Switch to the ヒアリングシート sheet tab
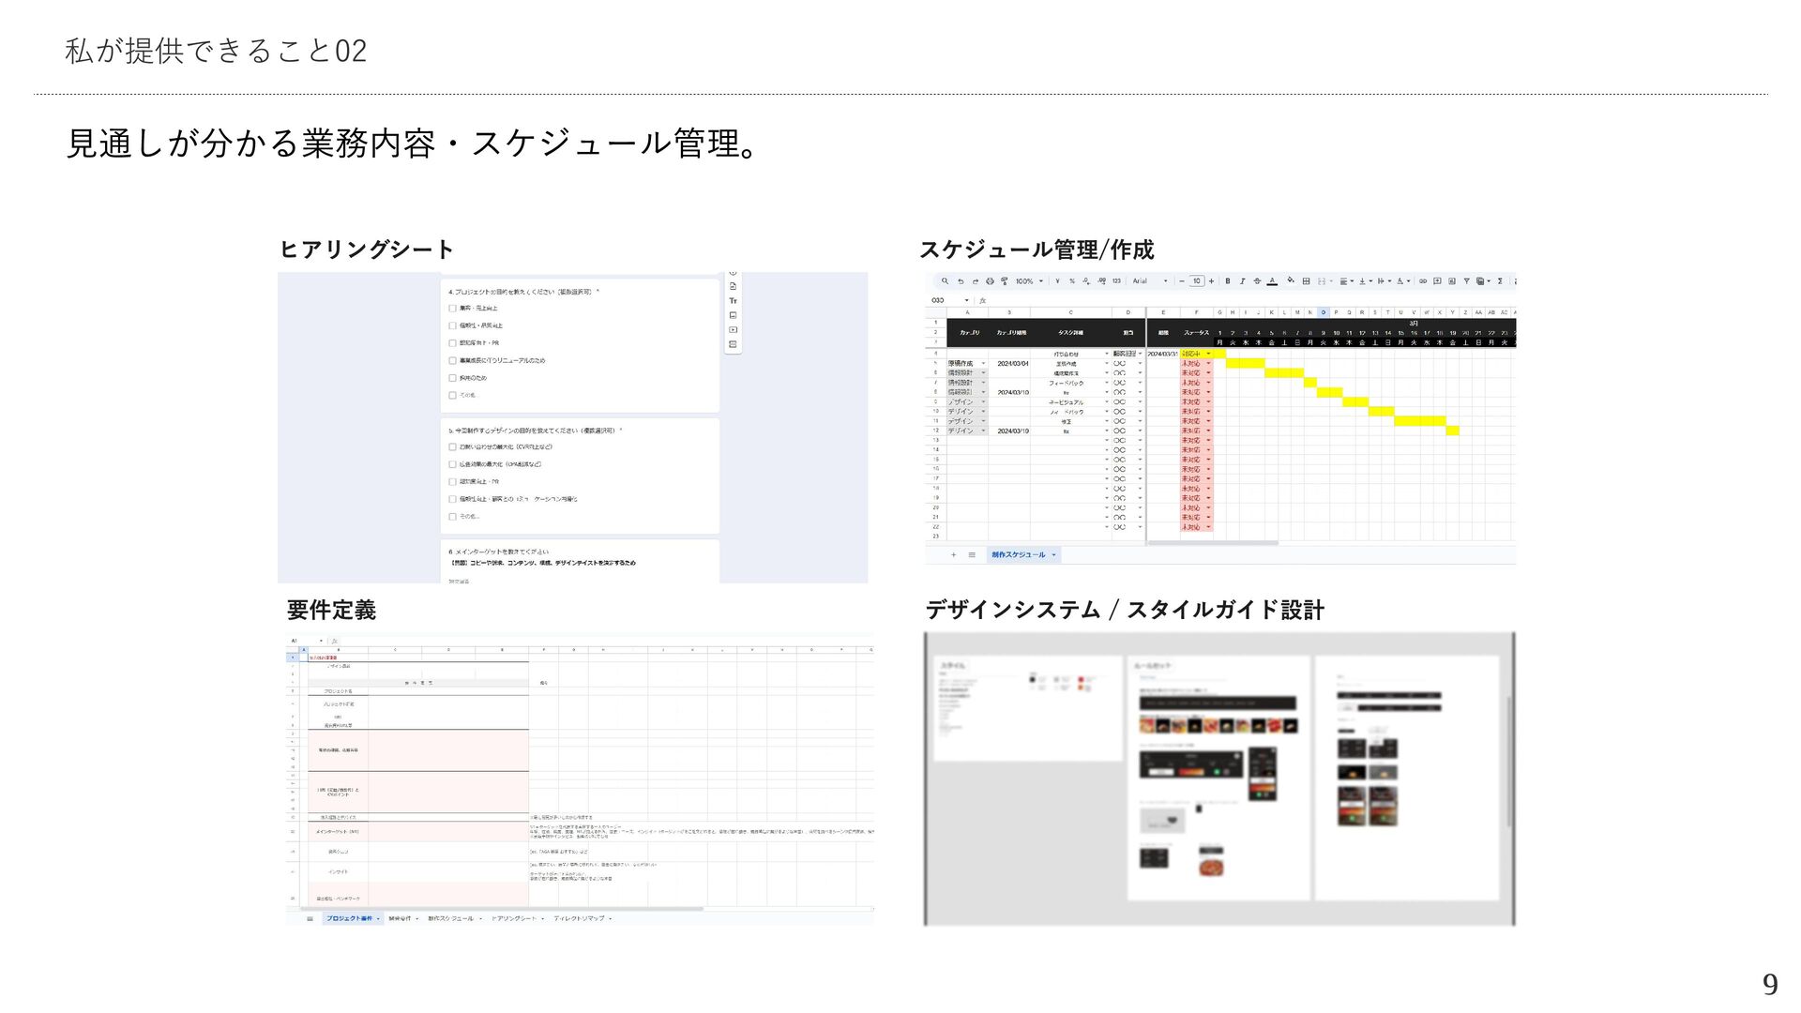This screenshot has width=1801, height=1013. click(x=514, y=919)
